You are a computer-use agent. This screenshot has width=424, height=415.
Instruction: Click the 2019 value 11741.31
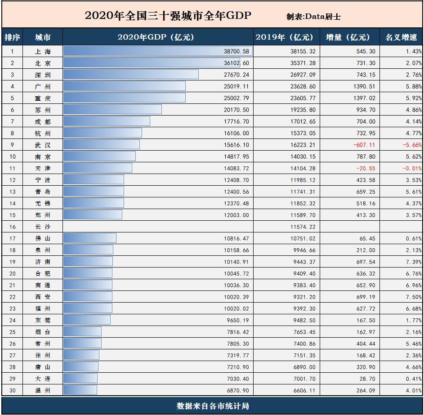pyautogui.click(x=303, y=192)
